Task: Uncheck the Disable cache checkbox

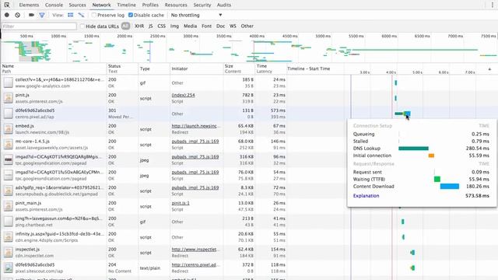Action: click(x=131, y=15)
